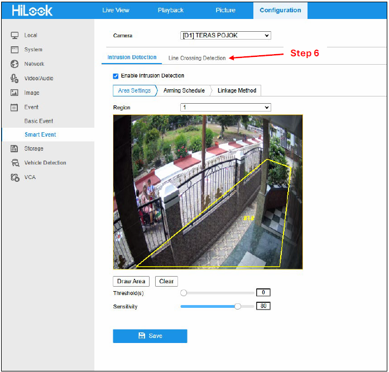Expand the Event menu item
This screenshot has height=372, width=389.
[31, 107]
